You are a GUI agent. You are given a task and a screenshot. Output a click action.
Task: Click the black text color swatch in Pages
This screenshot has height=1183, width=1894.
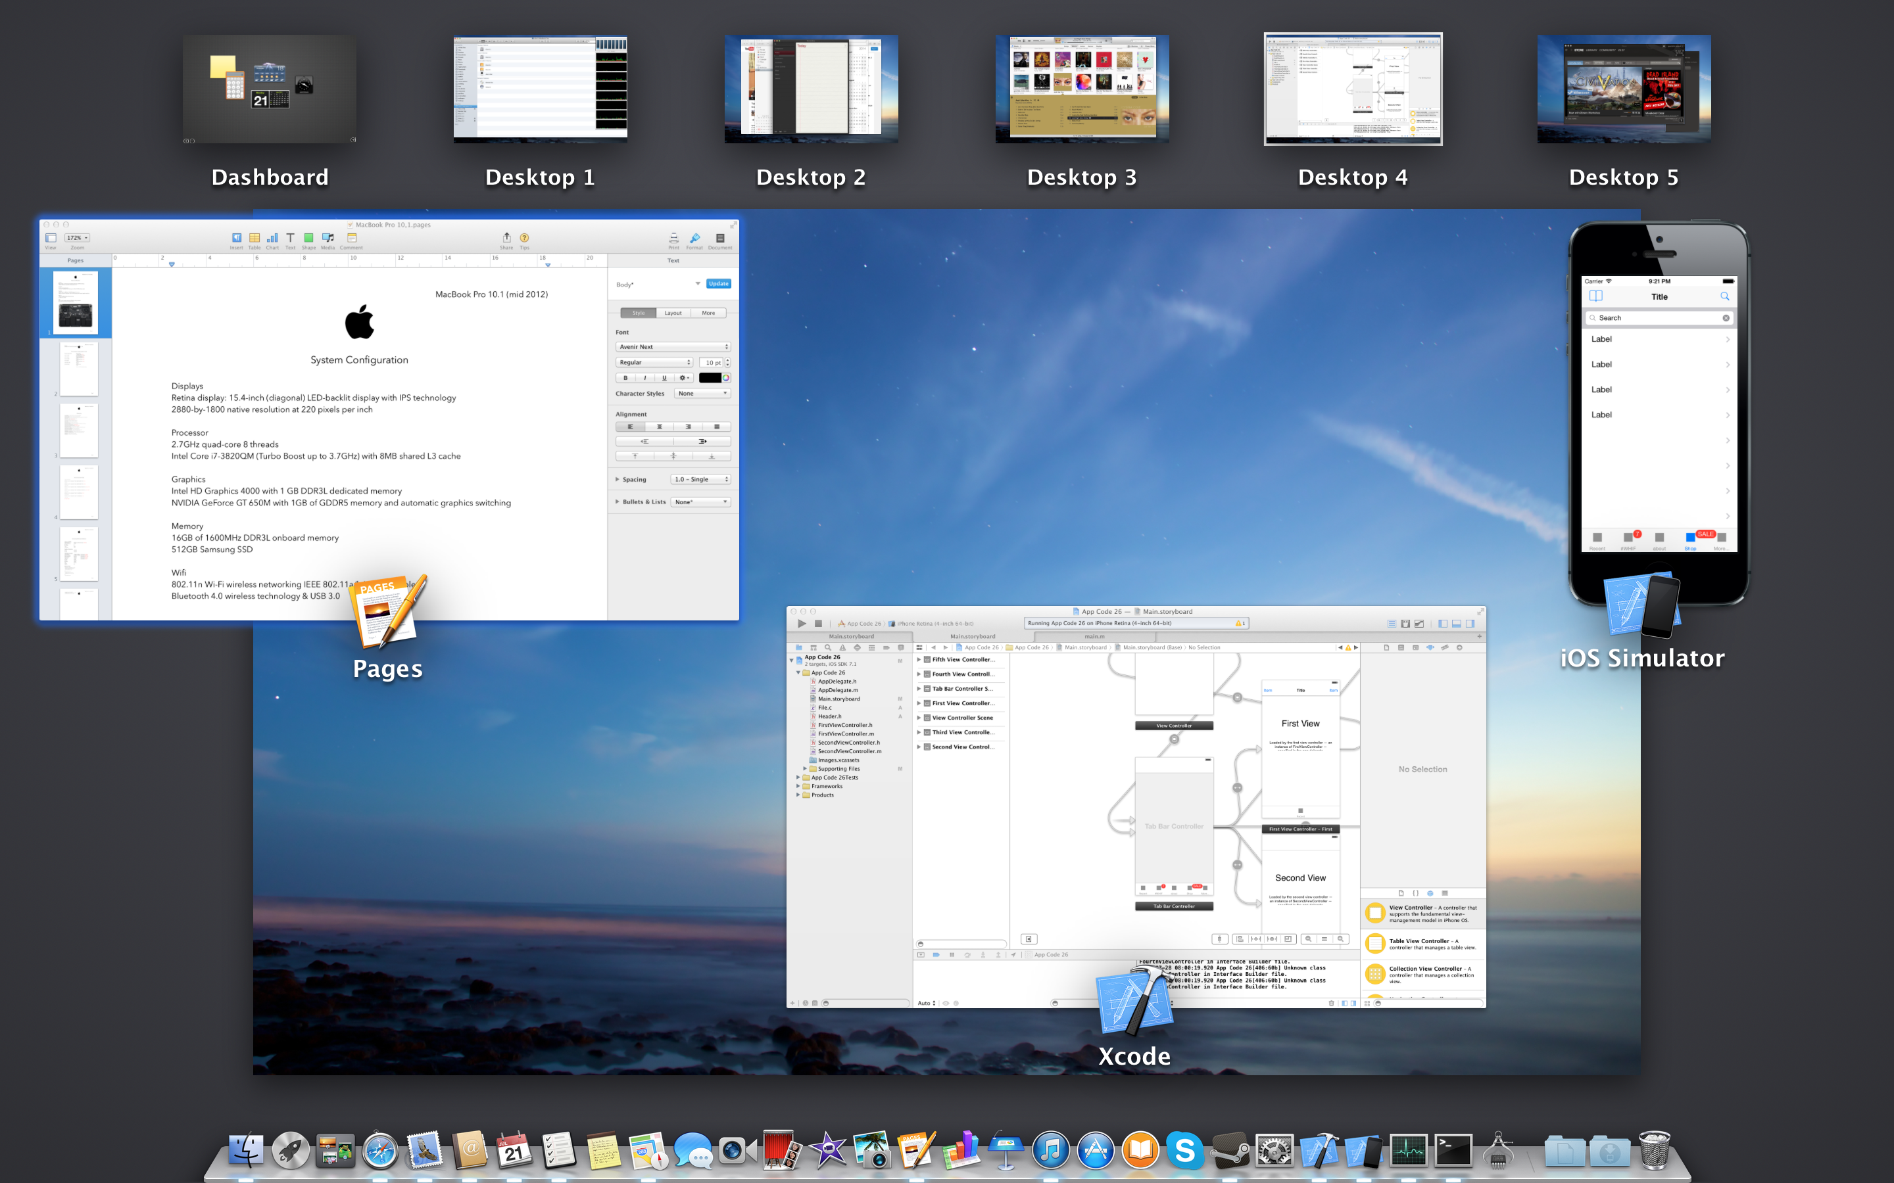(710, 378)
